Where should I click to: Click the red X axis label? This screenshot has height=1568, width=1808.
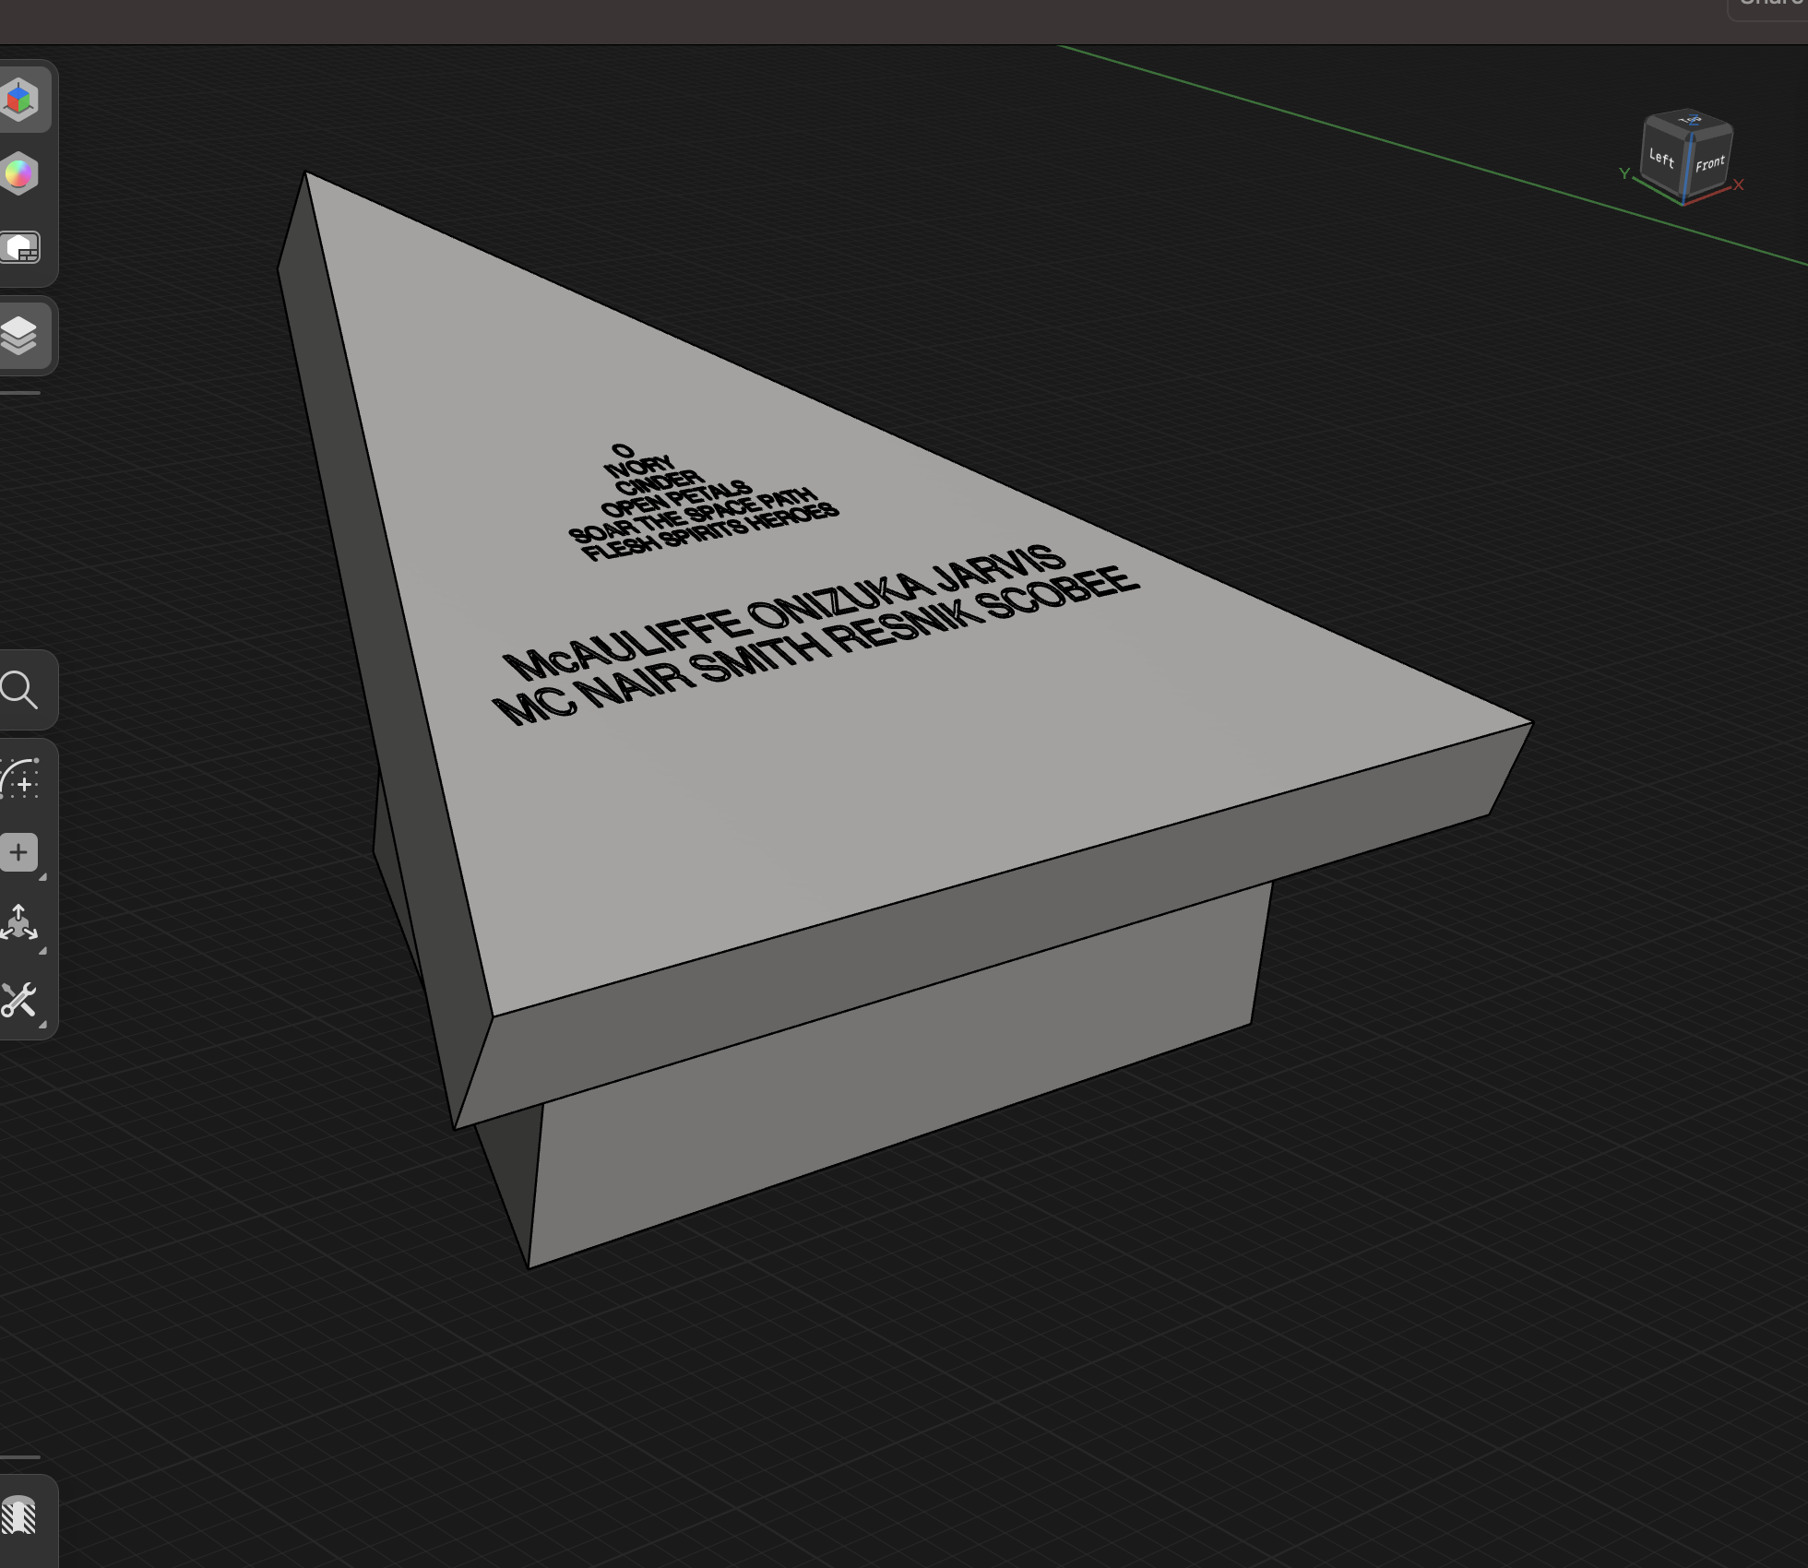1739,184
